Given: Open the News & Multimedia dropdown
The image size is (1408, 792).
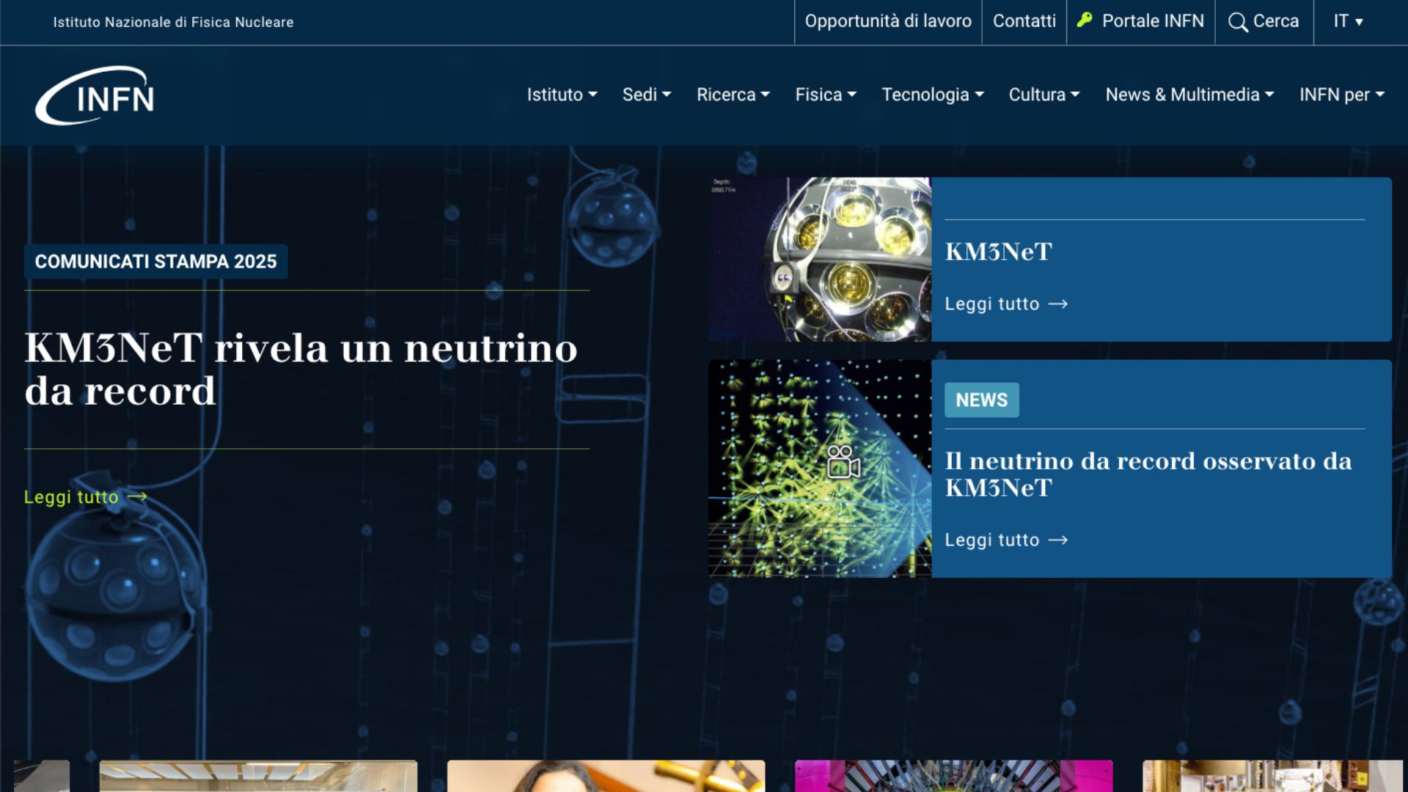Looking at the screenshot, I should 1189,95.
